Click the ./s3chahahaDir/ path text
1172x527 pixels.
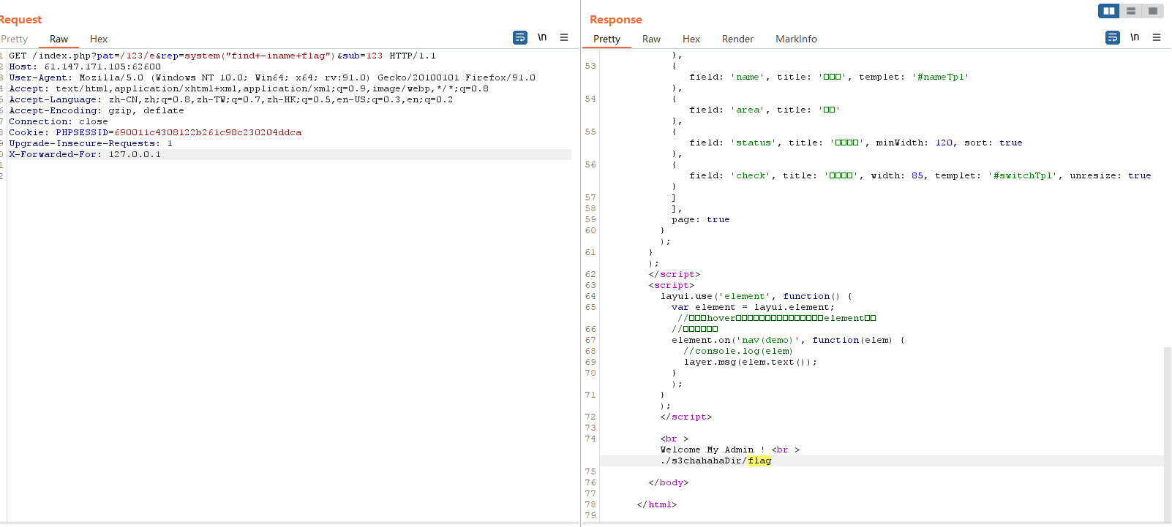(704, 460)
